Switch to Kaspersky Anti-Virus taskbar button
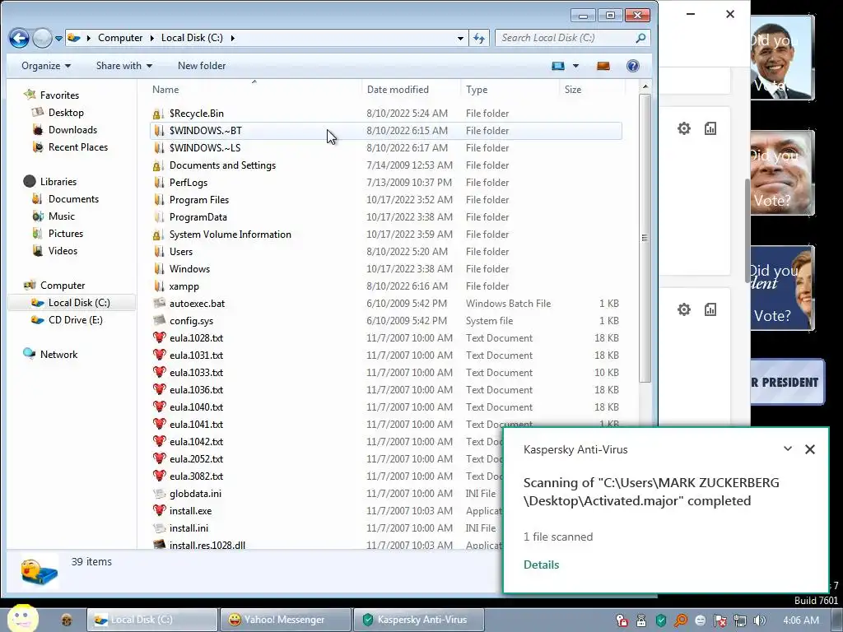Screen dimensions: 843x632 [x=419, y=620]
